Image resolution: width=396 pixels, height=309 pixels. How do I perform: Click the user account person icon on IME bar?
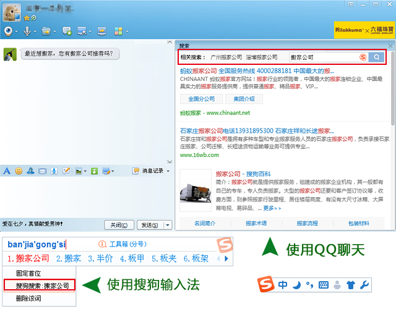coord(337,285)
